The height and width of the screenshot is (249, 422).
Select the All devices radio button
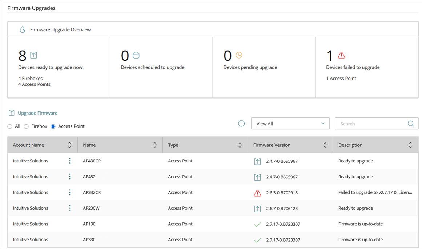coord(10,126)
